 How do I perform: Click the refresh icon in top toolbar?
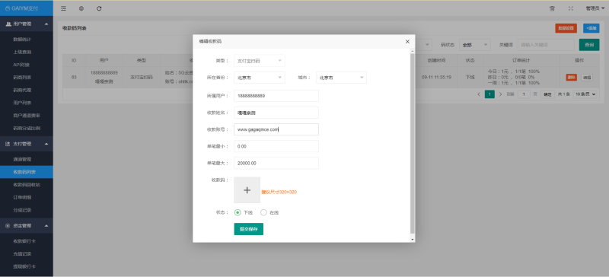[99, 8]
